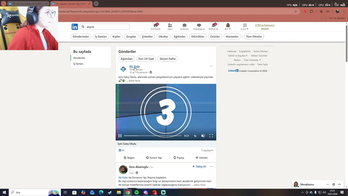Screen dimensions: 348x196
Task: Open the Ağım network page
Action: pos(170,27)
